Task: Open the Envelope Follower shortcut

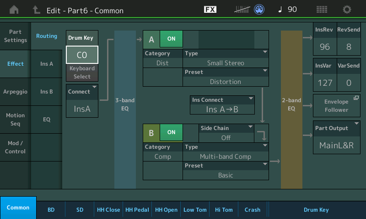Action: coord(336,105)
